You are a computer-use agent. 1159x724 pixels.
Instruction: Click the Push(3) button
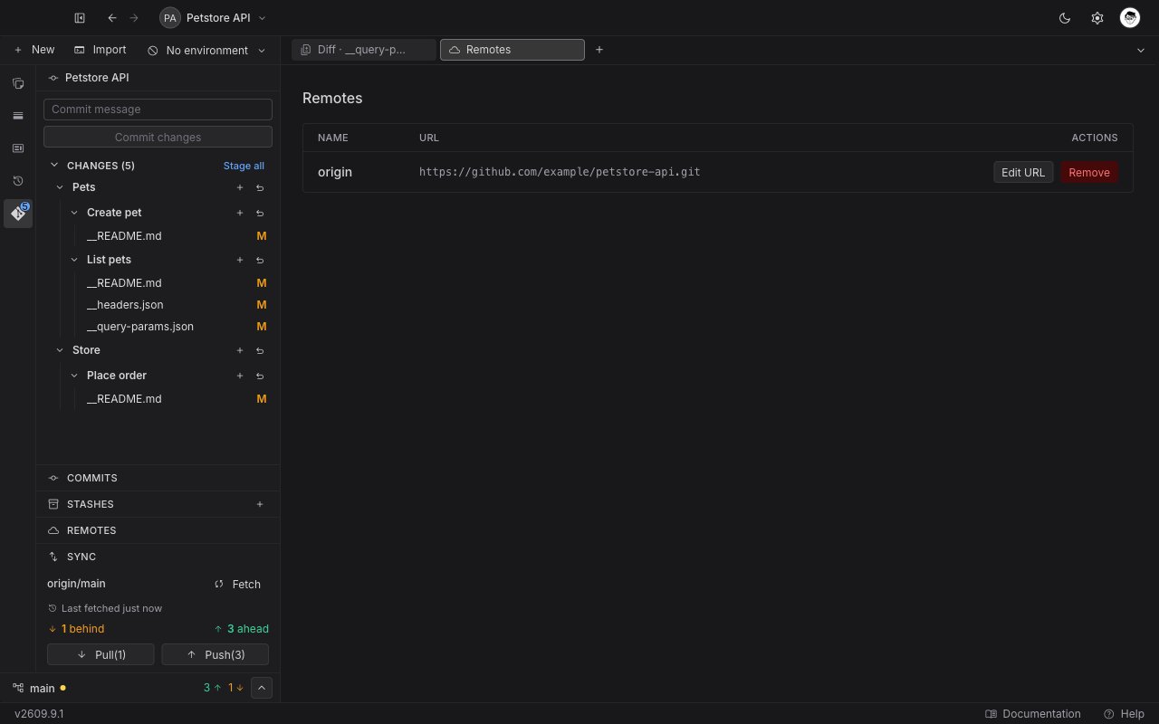215,654
